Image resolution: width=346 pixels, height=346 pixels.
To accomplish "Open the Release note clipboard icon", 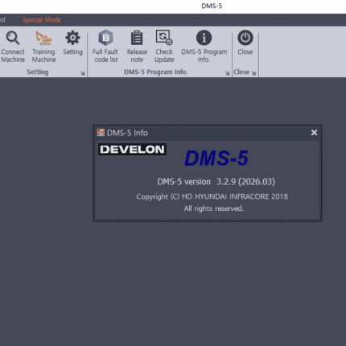I will [x=137, y=38].
